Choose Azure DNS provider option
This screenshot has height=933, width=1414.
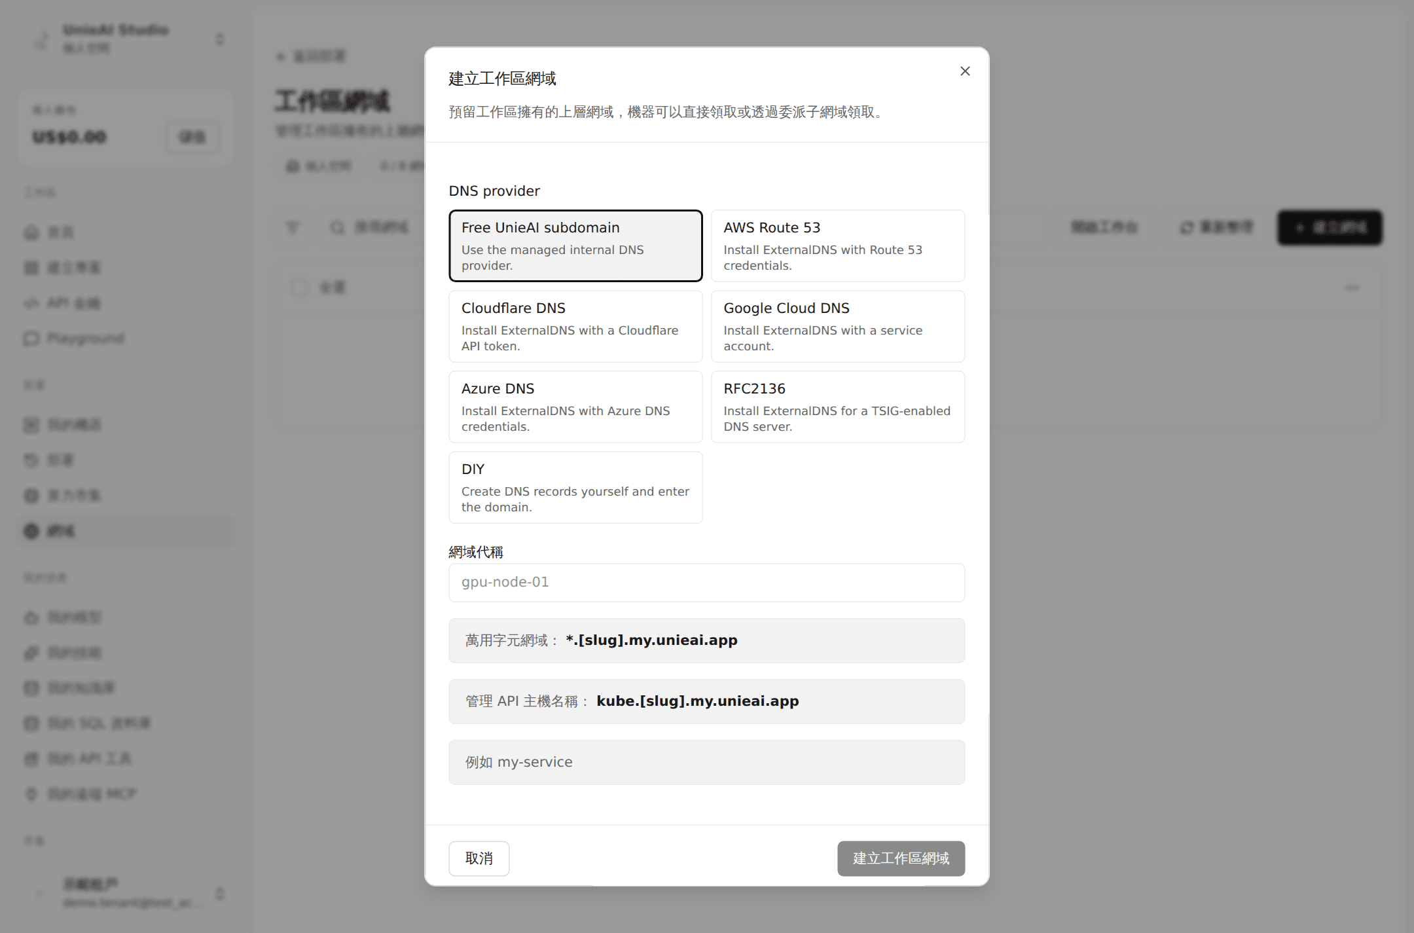575,407
